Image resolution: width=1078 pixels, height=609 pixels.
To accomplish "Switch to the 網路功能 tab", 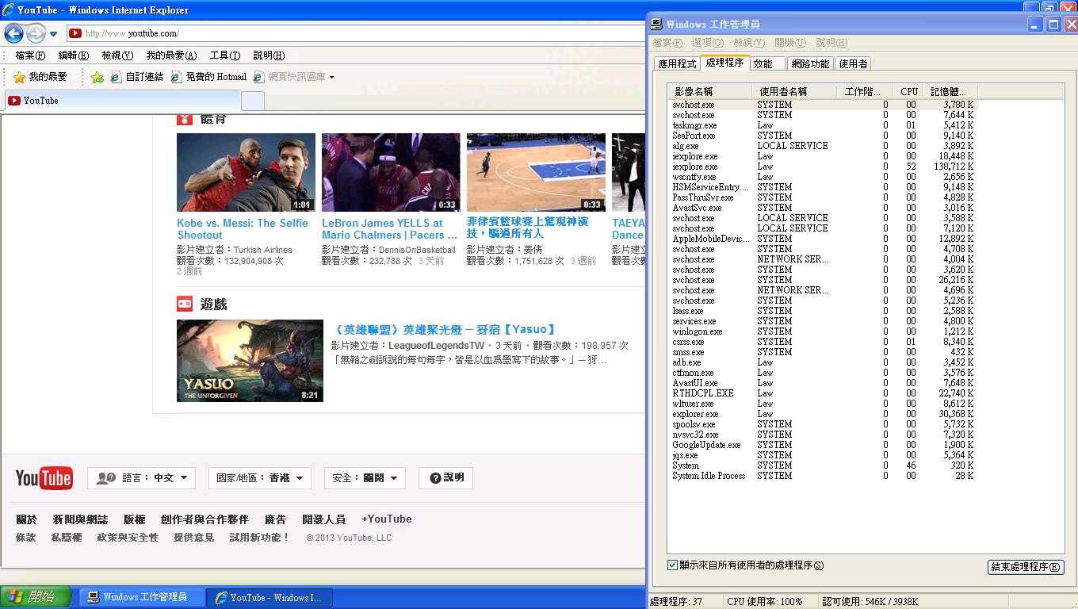I will coord(810,64).
